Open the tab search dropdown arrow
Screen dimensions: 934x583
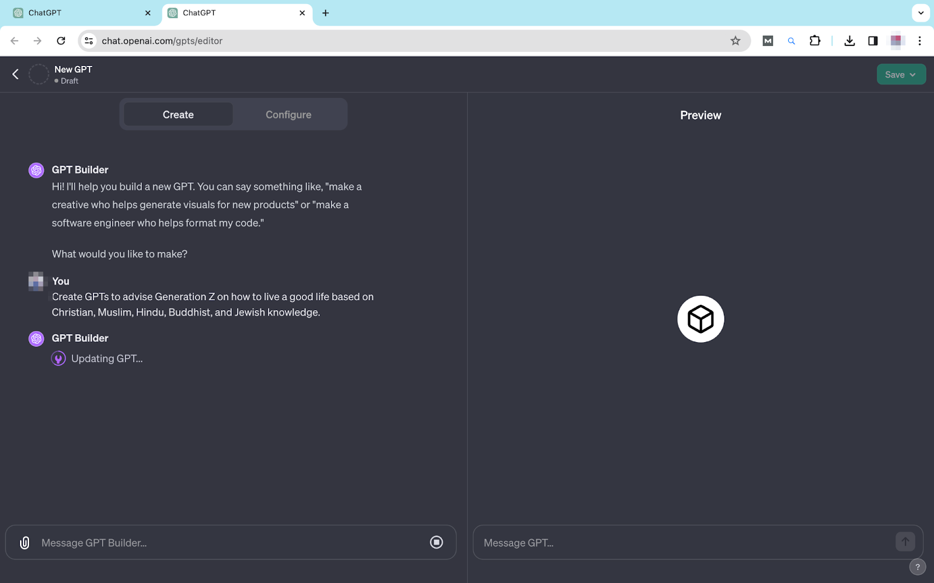(921, 13)
